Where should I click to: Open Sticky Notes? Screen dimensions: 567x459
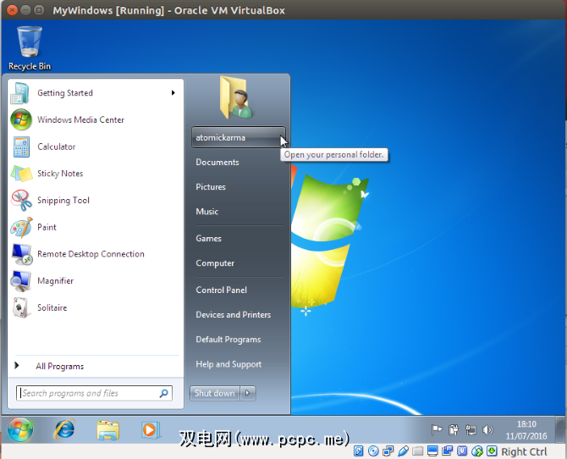[96, 174]
